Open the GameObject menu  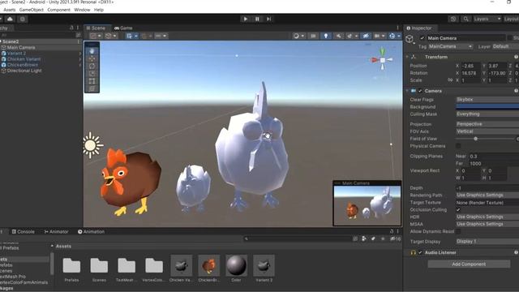[32, 10]
